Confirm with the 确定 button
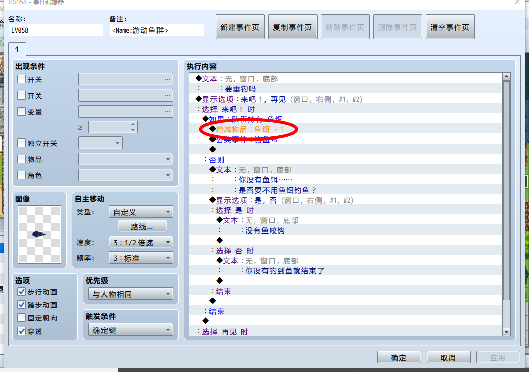 click(399, 357)
